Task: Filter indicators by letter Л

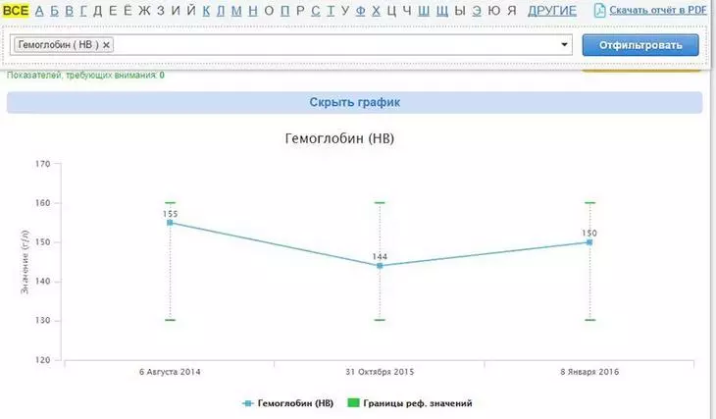Action: click(x=221, y=10)
